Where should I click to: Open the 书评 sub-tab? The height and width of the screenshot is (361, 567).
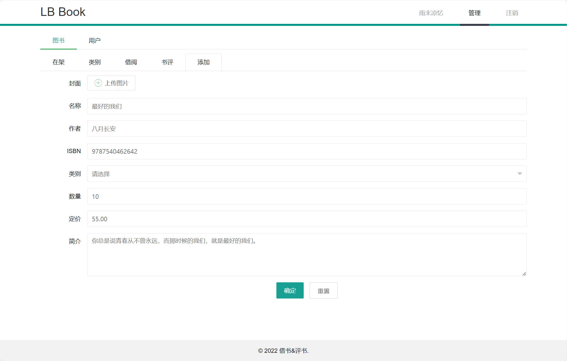click(167, 62)
